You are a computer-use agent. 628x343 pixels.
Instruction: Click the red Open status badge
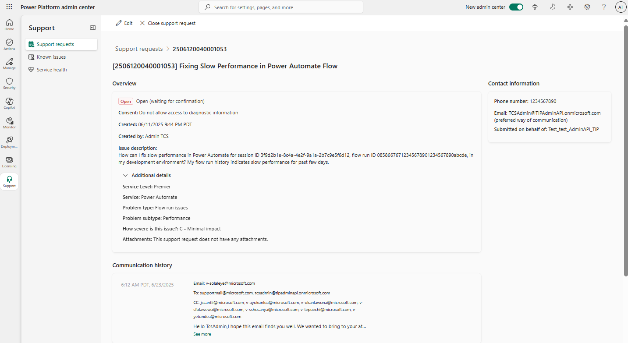click(x=126, y=101)
